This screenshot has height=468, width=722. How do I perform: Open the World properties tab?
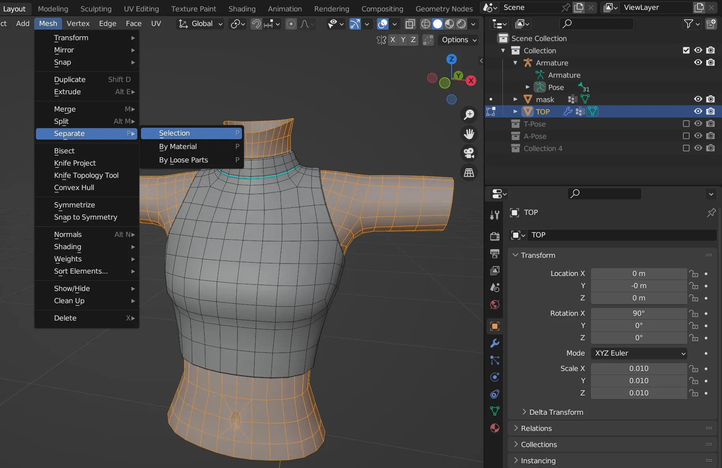pos(495,304)
